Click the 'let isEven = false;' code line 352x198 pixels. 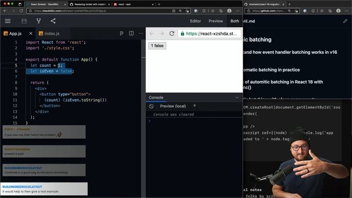point(52,71)
